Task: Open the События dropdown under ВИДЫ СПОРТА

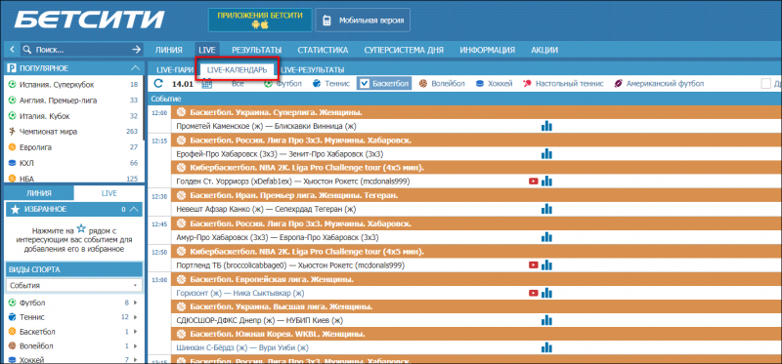Action: [74, 285]
